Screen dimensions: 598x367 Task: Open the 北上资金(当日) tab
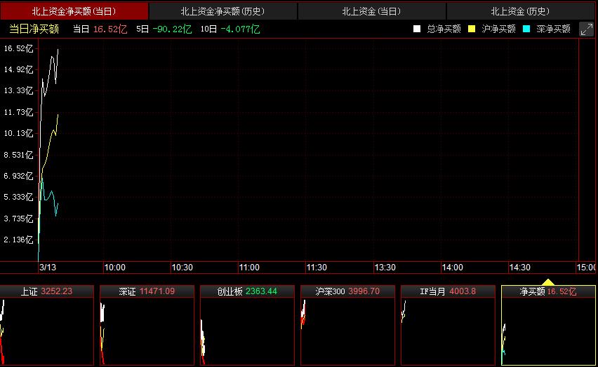372,11
